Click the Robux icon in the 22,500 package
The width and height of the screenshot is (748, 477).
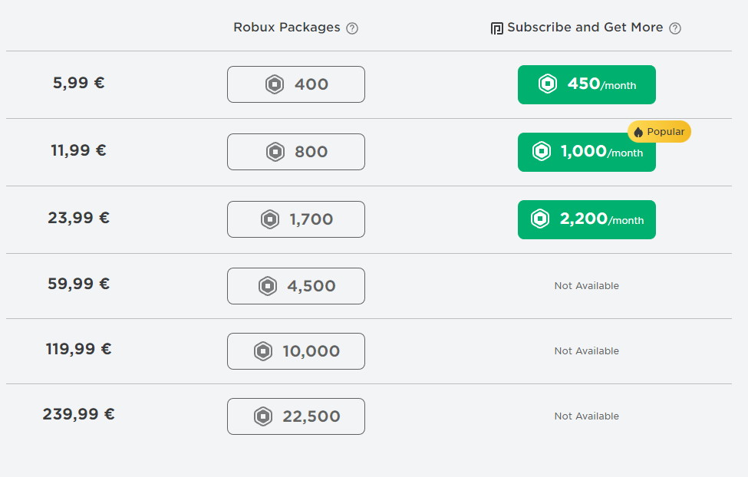tap(263, 416)
